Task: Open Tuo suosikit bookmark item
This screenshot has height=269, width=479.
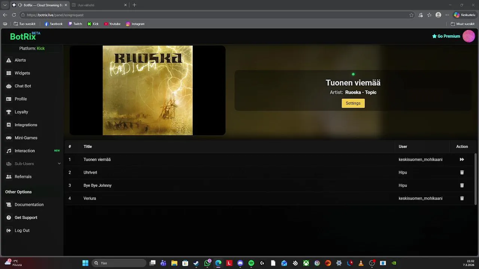Action: click(25, 24)
